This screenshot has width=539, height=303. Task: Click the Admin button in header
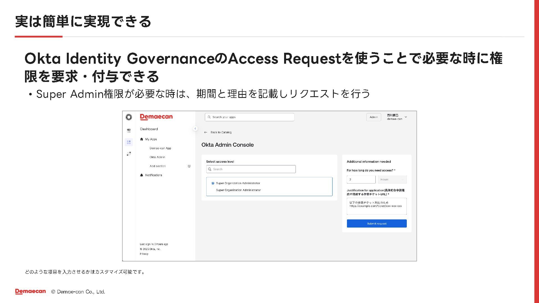point(373,117)
